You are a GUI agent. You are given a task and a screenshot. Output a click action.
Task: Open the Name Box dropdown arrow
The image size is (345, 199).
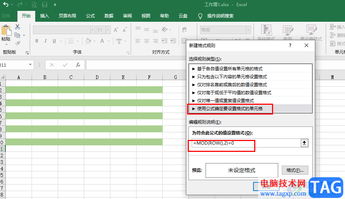pyautogui.click(x=31, y=65)
